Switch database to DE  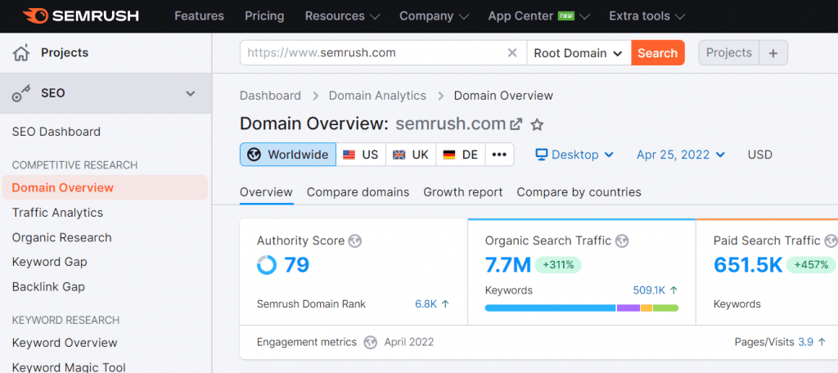pyautogui.click(x=460, y=155)
